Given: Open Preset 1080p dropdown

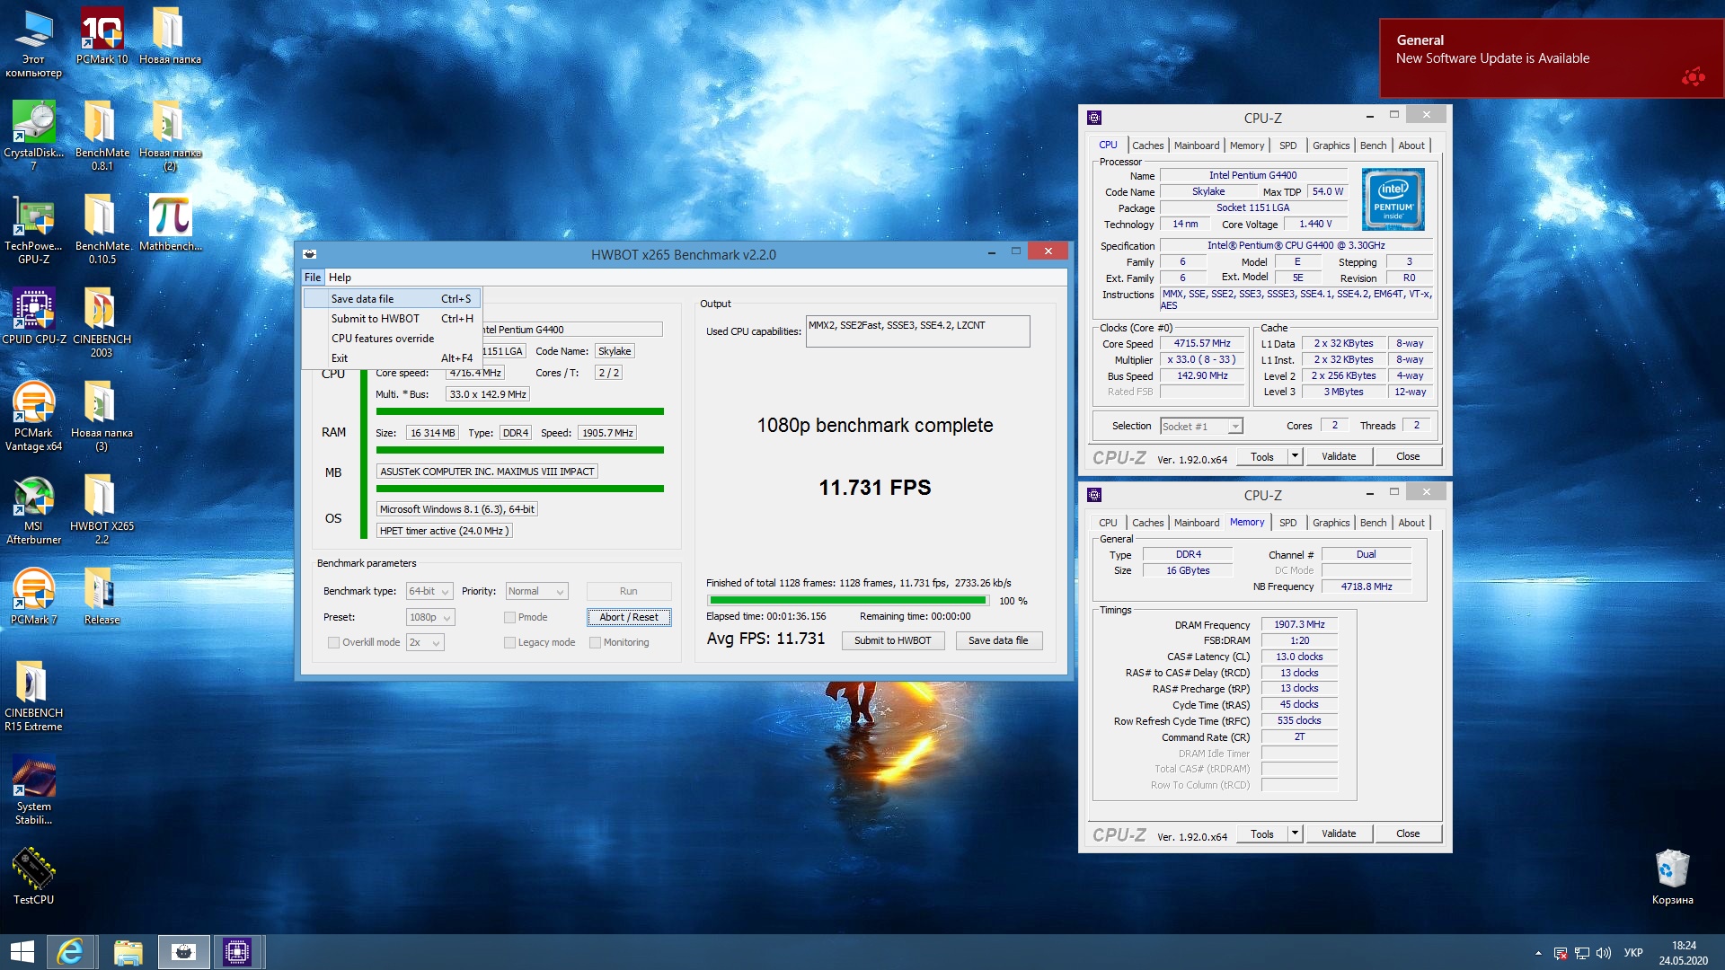Looking at the screenshot, I should tap(430, 617).
